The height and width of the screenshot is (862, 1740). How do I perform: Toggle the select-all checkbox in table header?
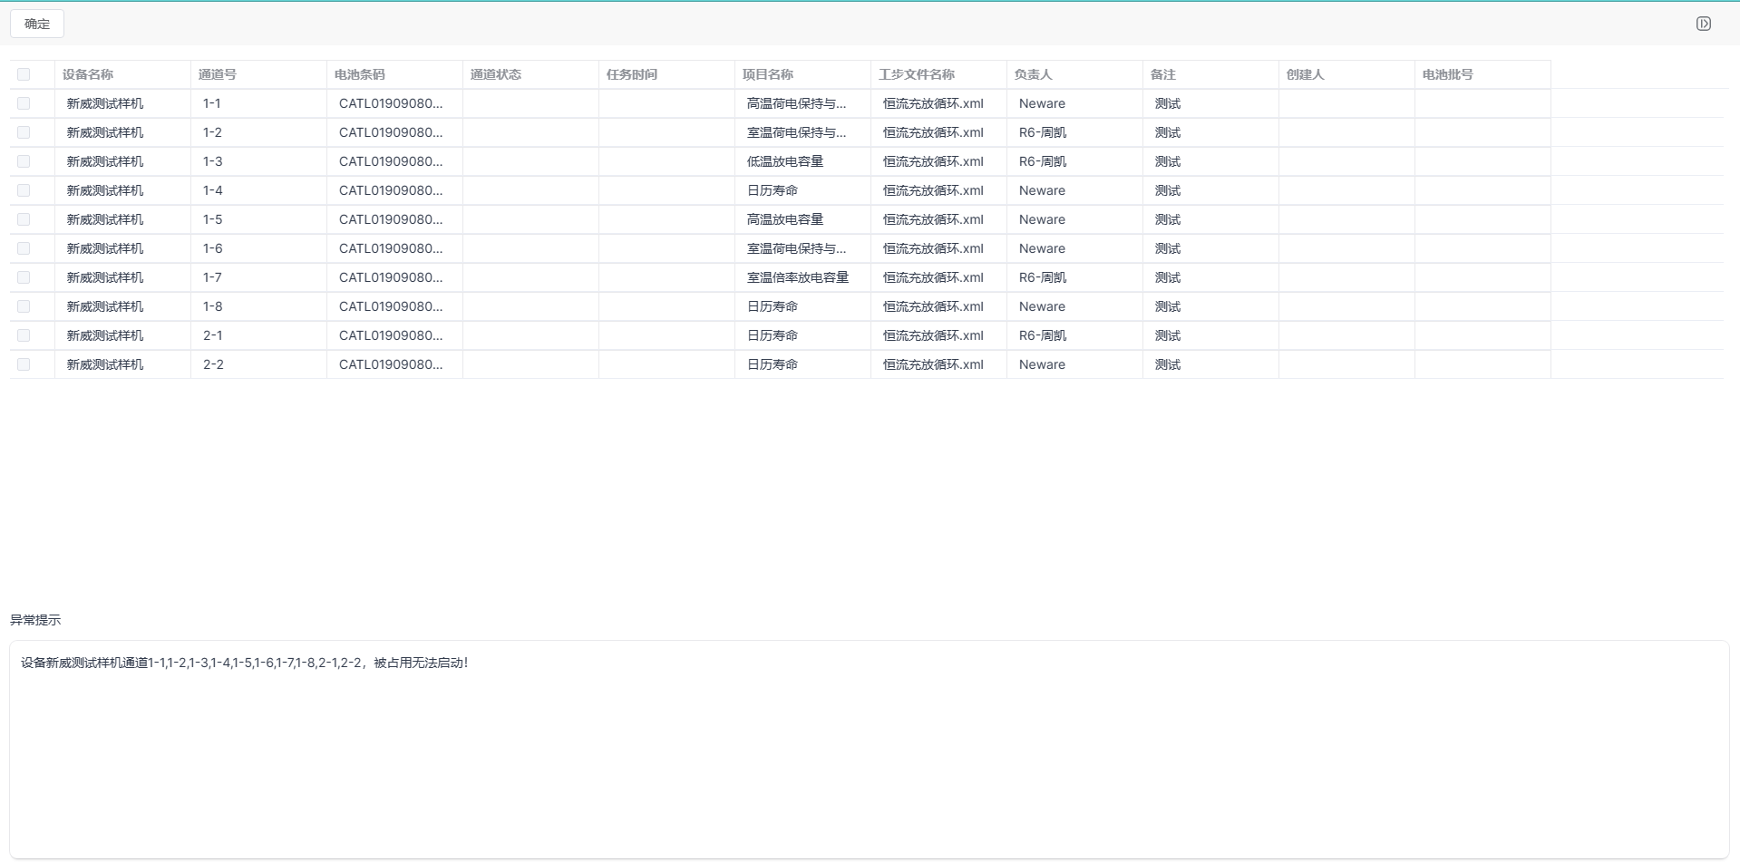pyautogui.click(x=24, y=74)
